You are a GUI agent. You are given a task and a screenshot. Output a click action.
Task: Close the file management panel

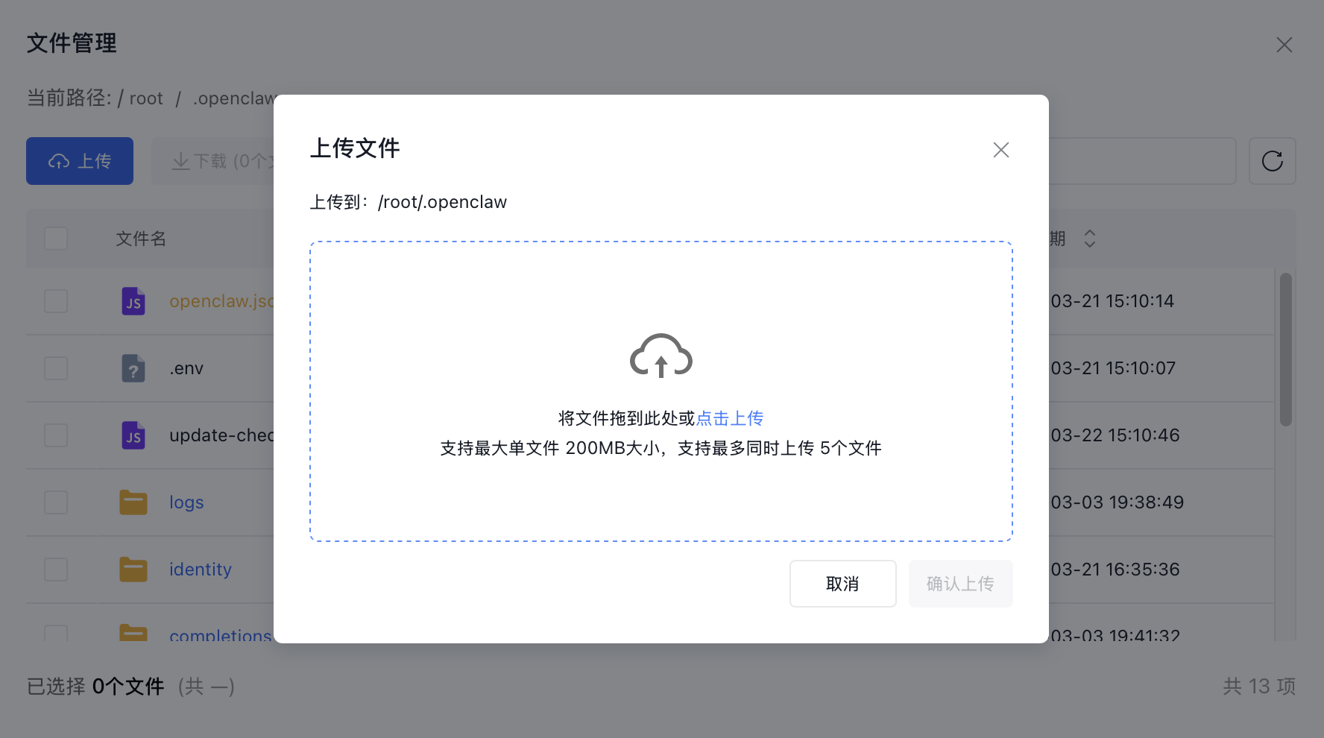[x=1284, y=45]
